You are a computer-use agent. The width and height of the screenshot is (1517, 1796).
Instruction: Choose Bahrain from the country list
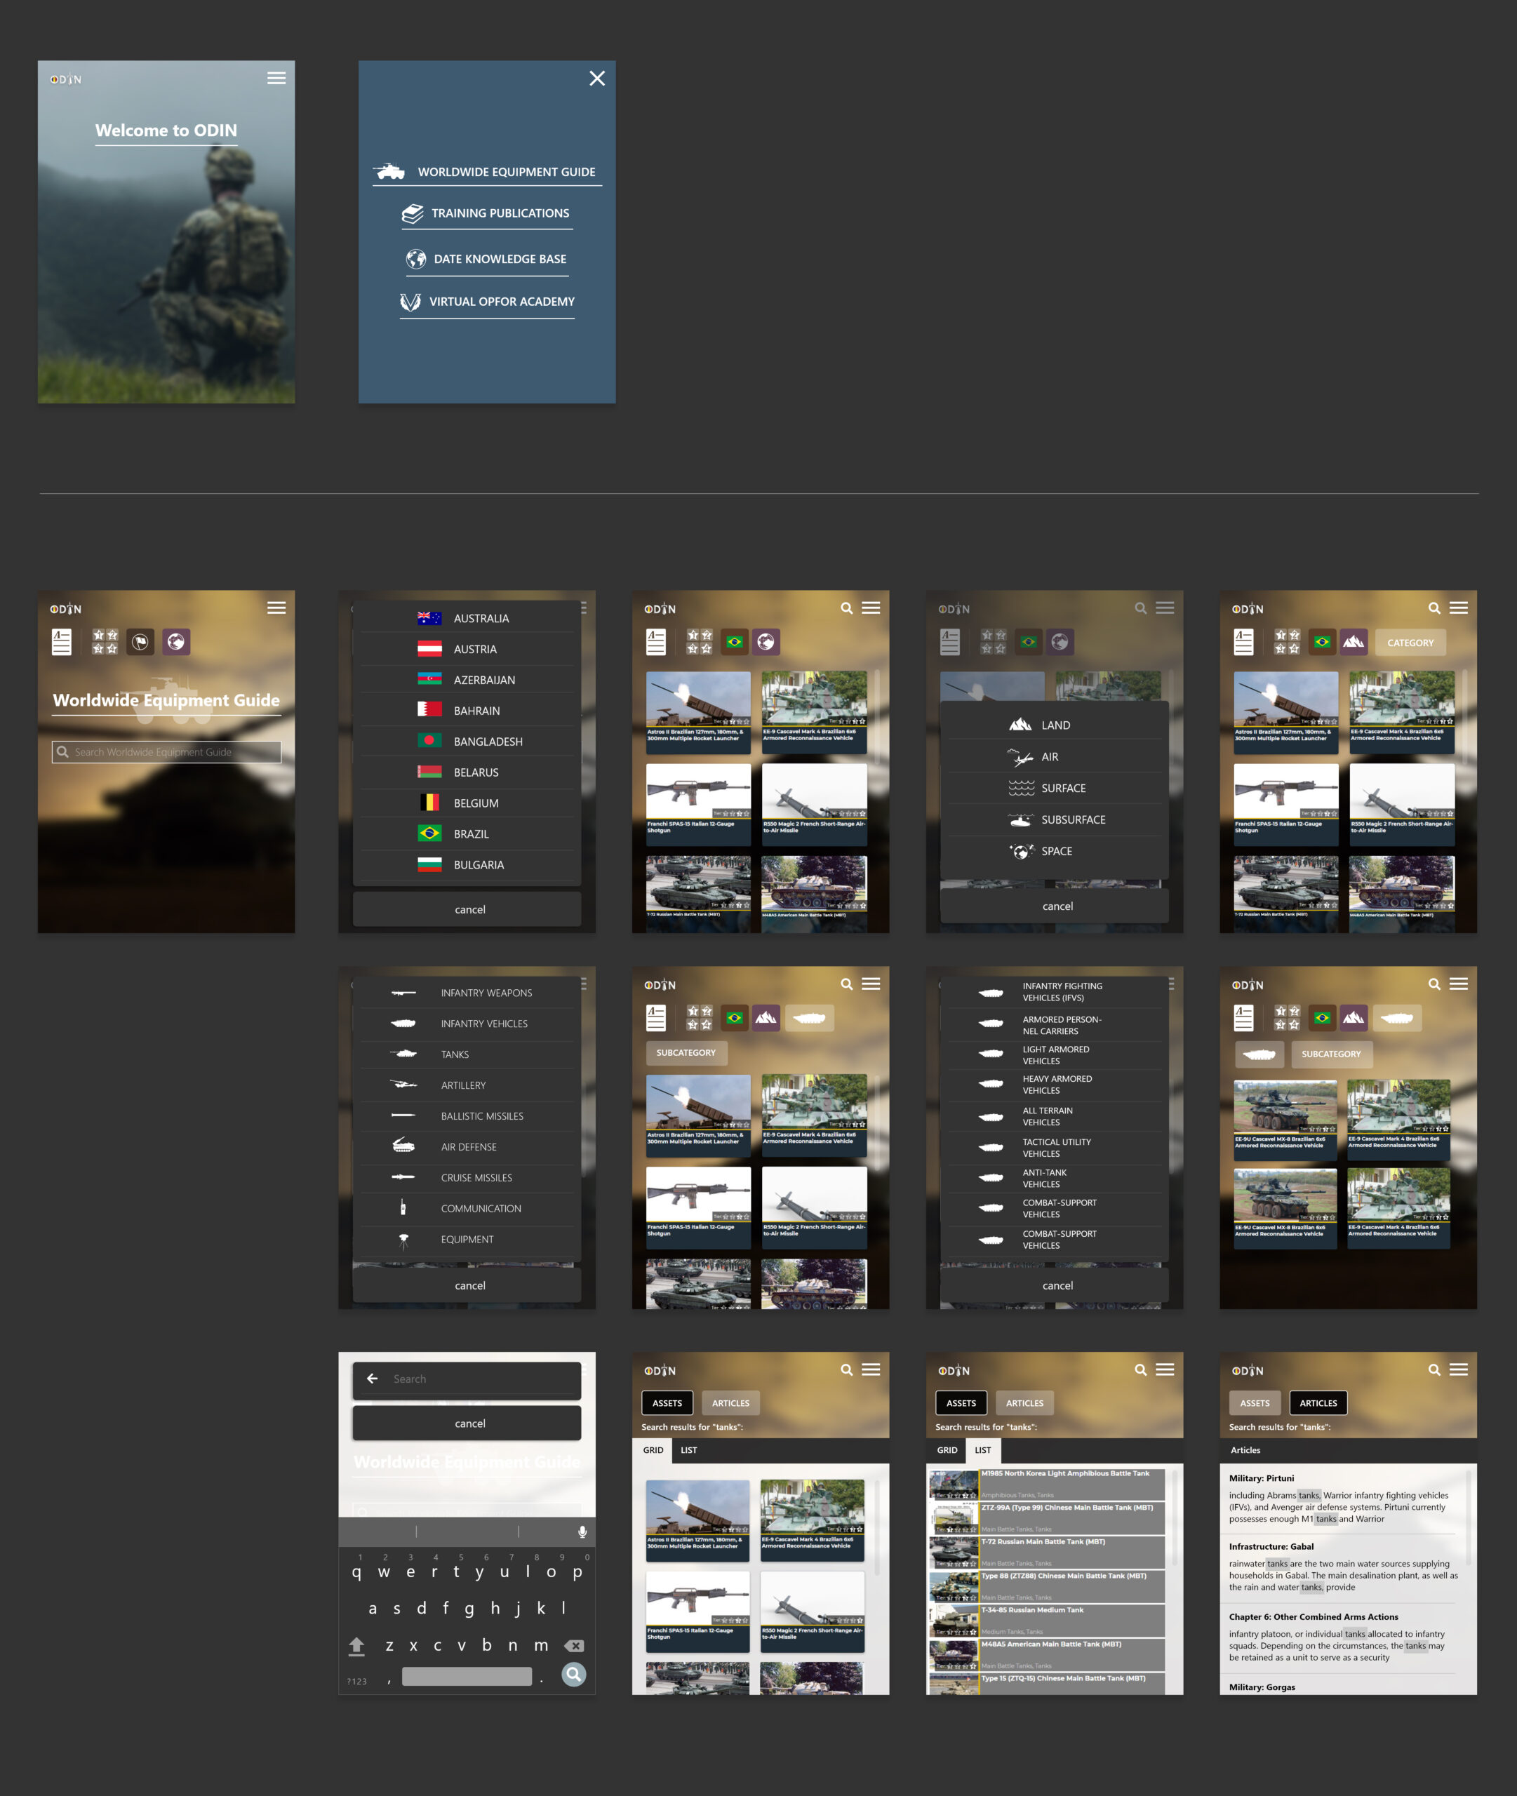tap(466, 711)
